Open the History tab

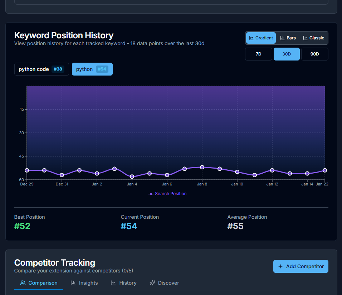123,283
